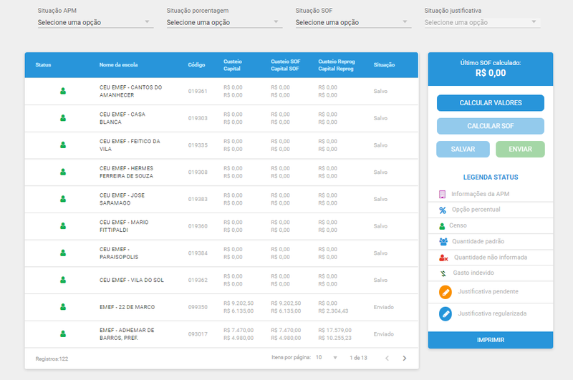Viewport: 573px width, 380px height.
Task: Click the red Quantidade não informada icon
Action: pyautogui.click(x=443, y=258)
